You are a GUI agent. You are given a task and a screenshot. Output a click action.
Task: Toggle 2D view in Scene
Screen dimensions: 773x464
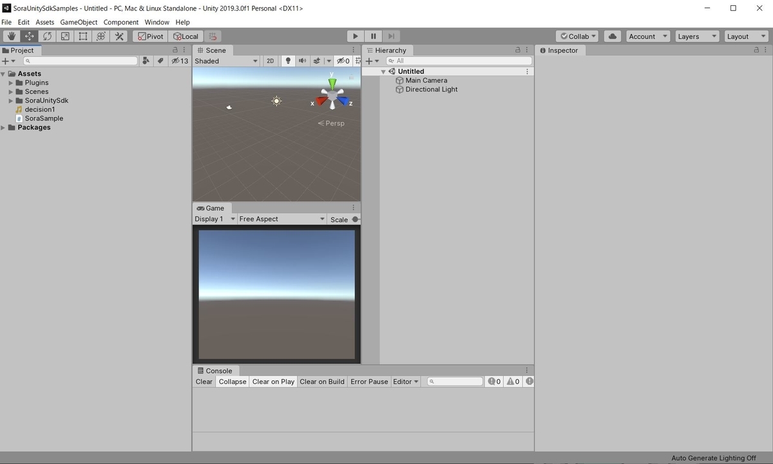tap(270, 61)
